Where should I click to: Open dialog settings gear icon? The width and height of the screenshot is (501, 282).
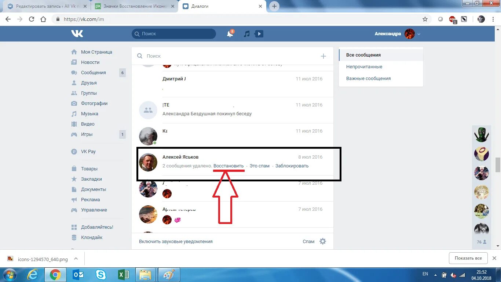click(323, 241)
